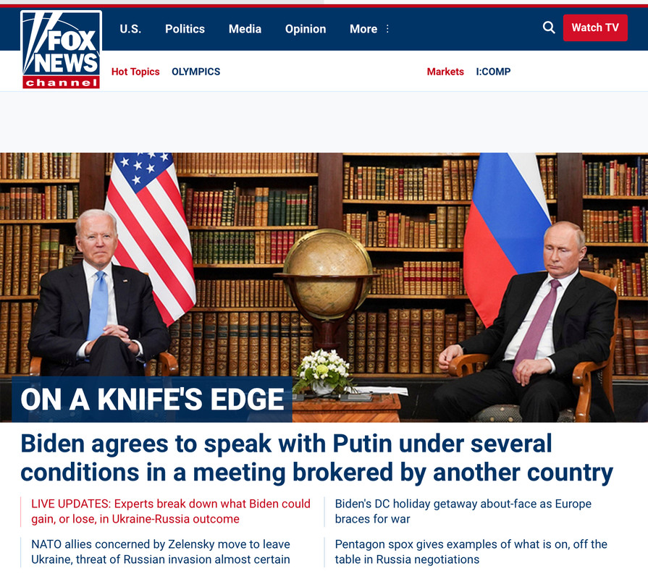Click the More navigation label
Viewport: 648px width, 579px height.
click(x=363, y=29)
